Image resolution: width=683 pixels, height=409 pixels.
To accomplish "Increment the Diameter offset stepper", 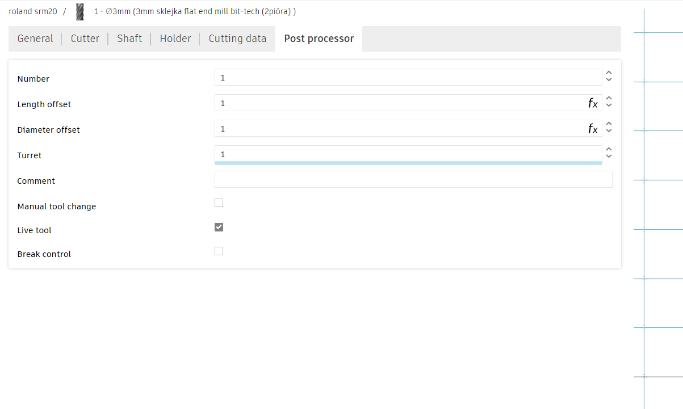I will pos(609,124).
